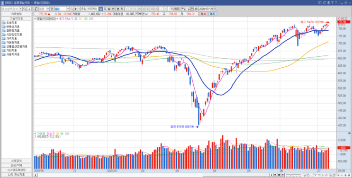The height and width of the screenshot is (178, 352).
Task: Open chart settings gear icon
Action: 196,9
